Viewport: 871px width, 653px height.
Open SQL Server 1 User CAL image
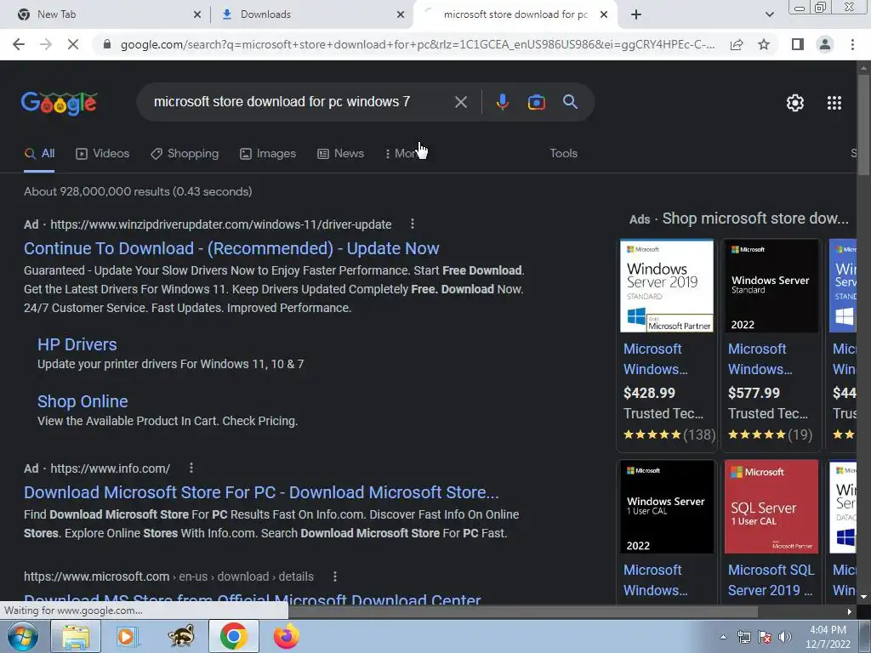[771, 507]
